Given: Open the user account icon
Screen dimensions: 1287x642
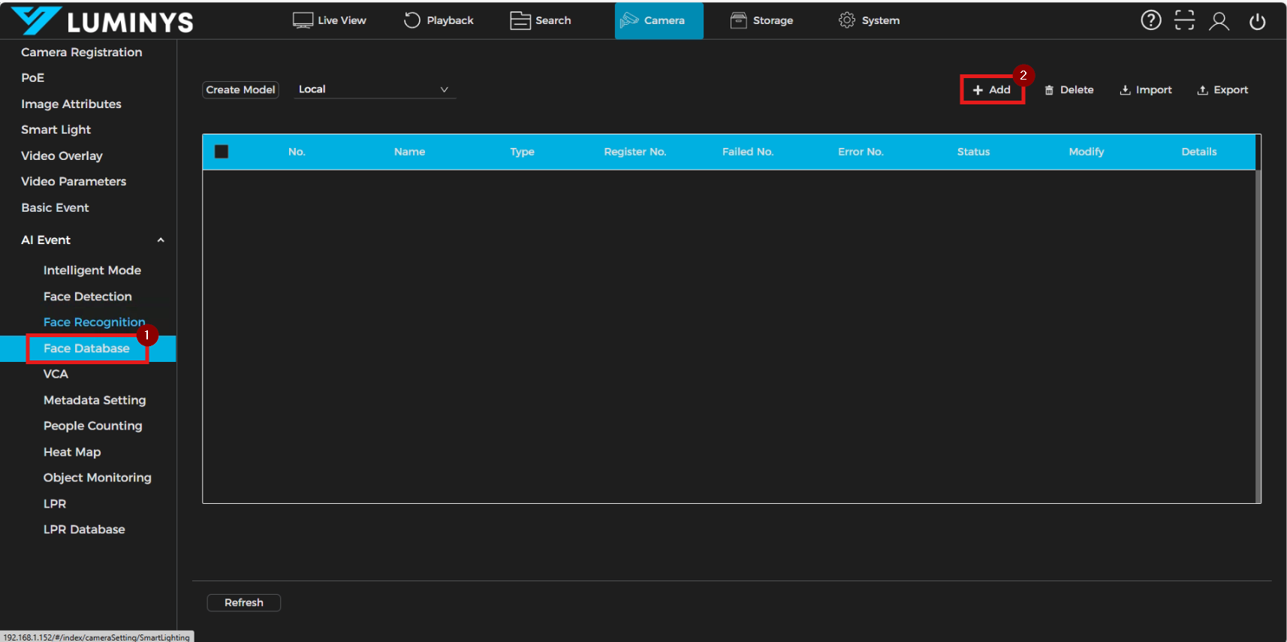Looking at the screenshot, I should coord(1219,21).
